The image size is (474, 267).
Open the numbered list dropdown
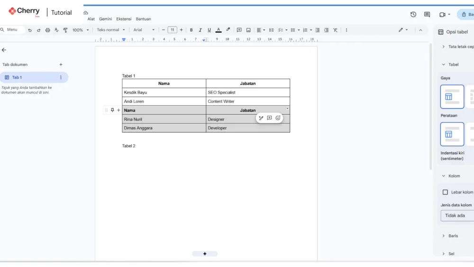coord(311,30)
